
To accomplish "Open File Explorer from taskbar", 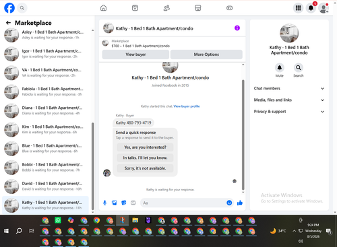I will click(135, 220).
